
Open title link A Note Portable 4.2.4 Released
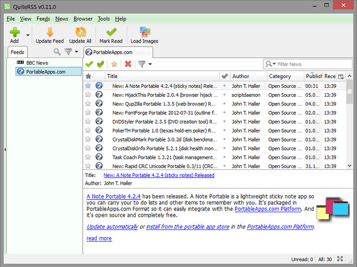click(x=159, y=175)
